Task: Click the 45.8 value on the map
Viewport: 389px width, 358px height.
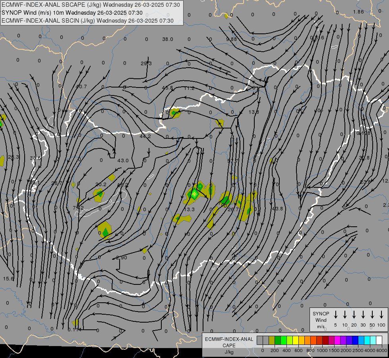Action: pyautogui.click(x=167, y=88)
